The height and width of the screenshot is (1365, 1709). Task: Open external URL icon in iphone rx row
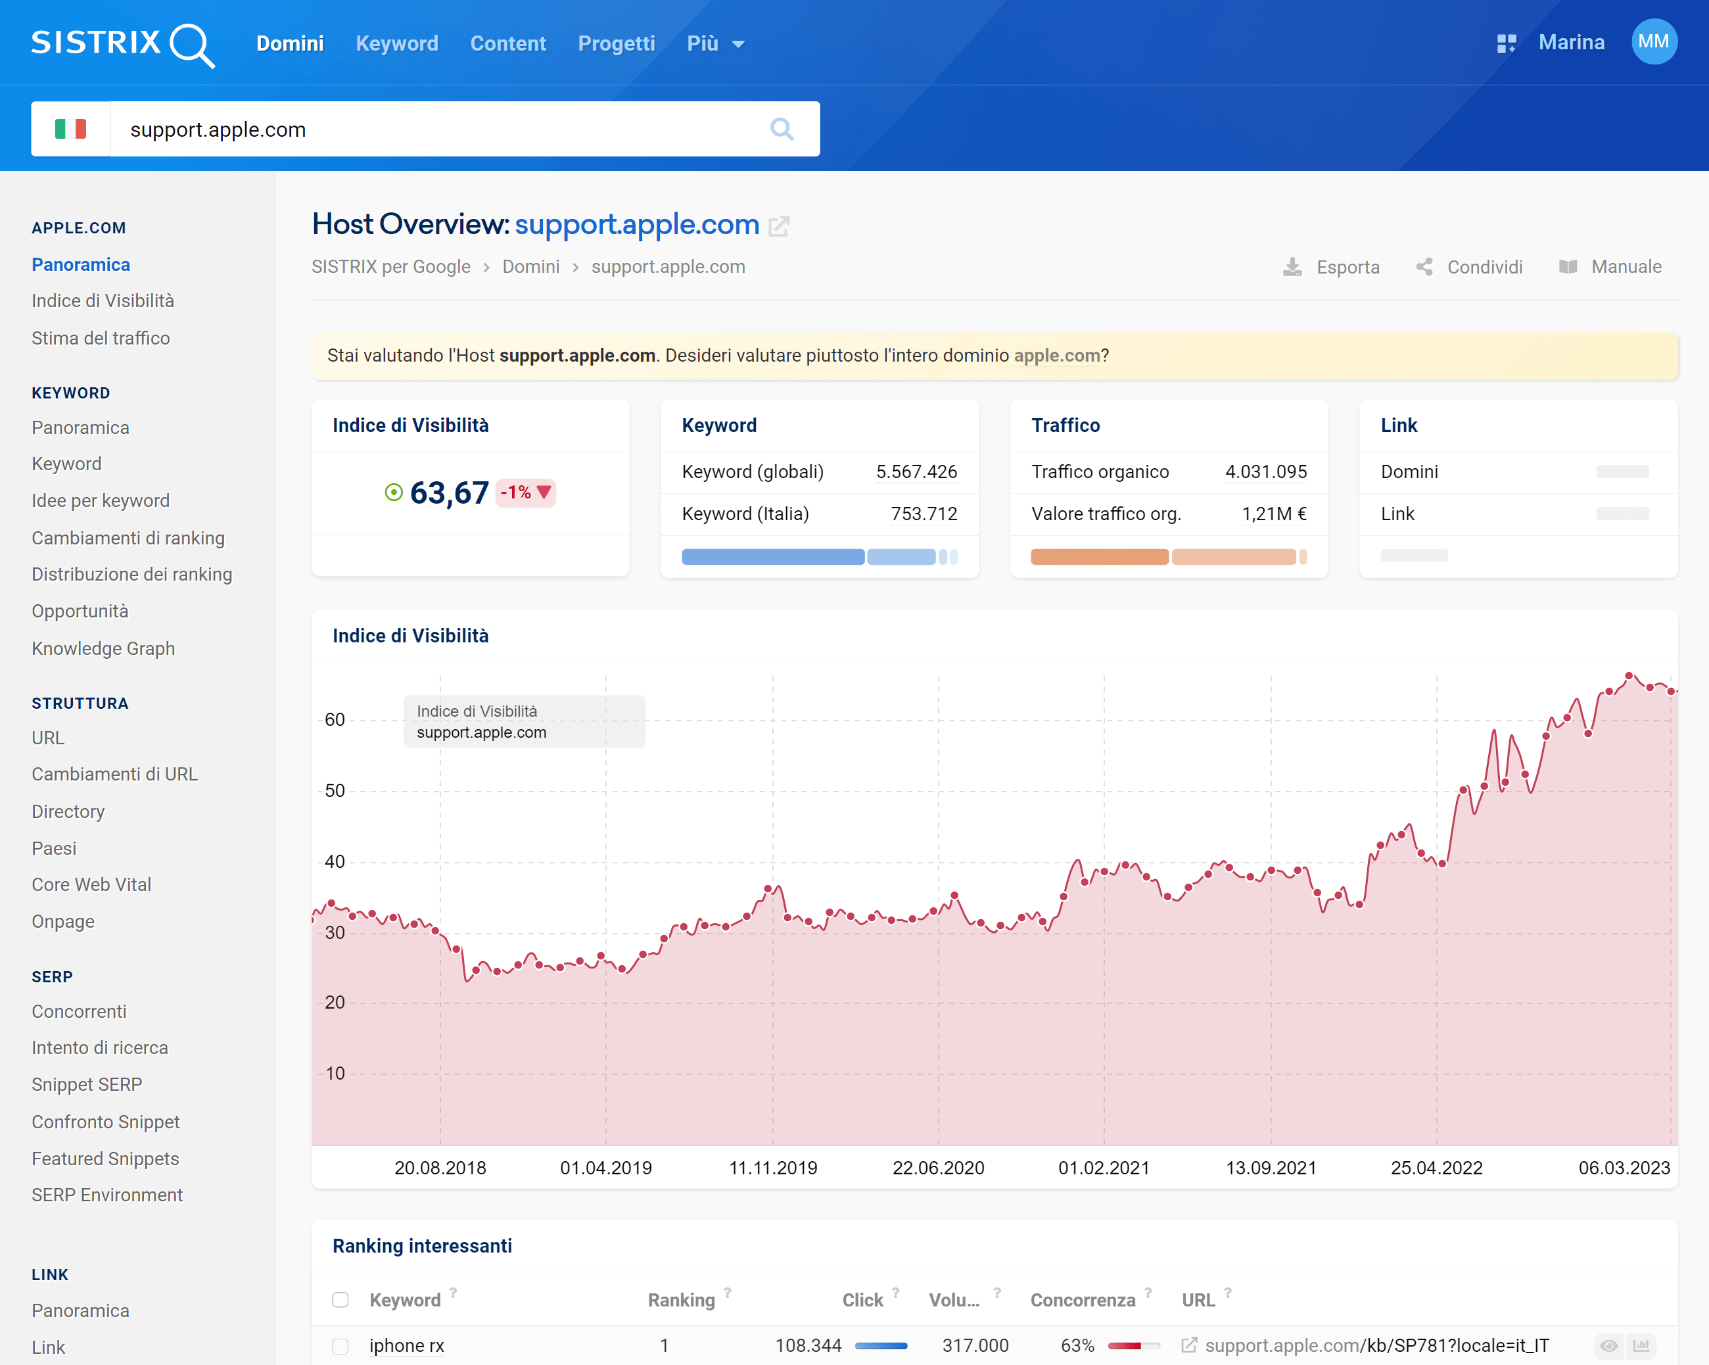1189,1345
